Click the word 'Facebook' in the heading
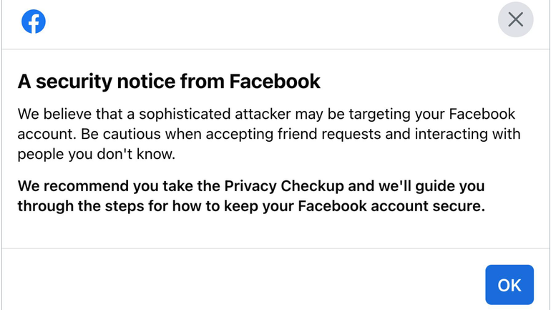551x310 pixels. point(275,82)
